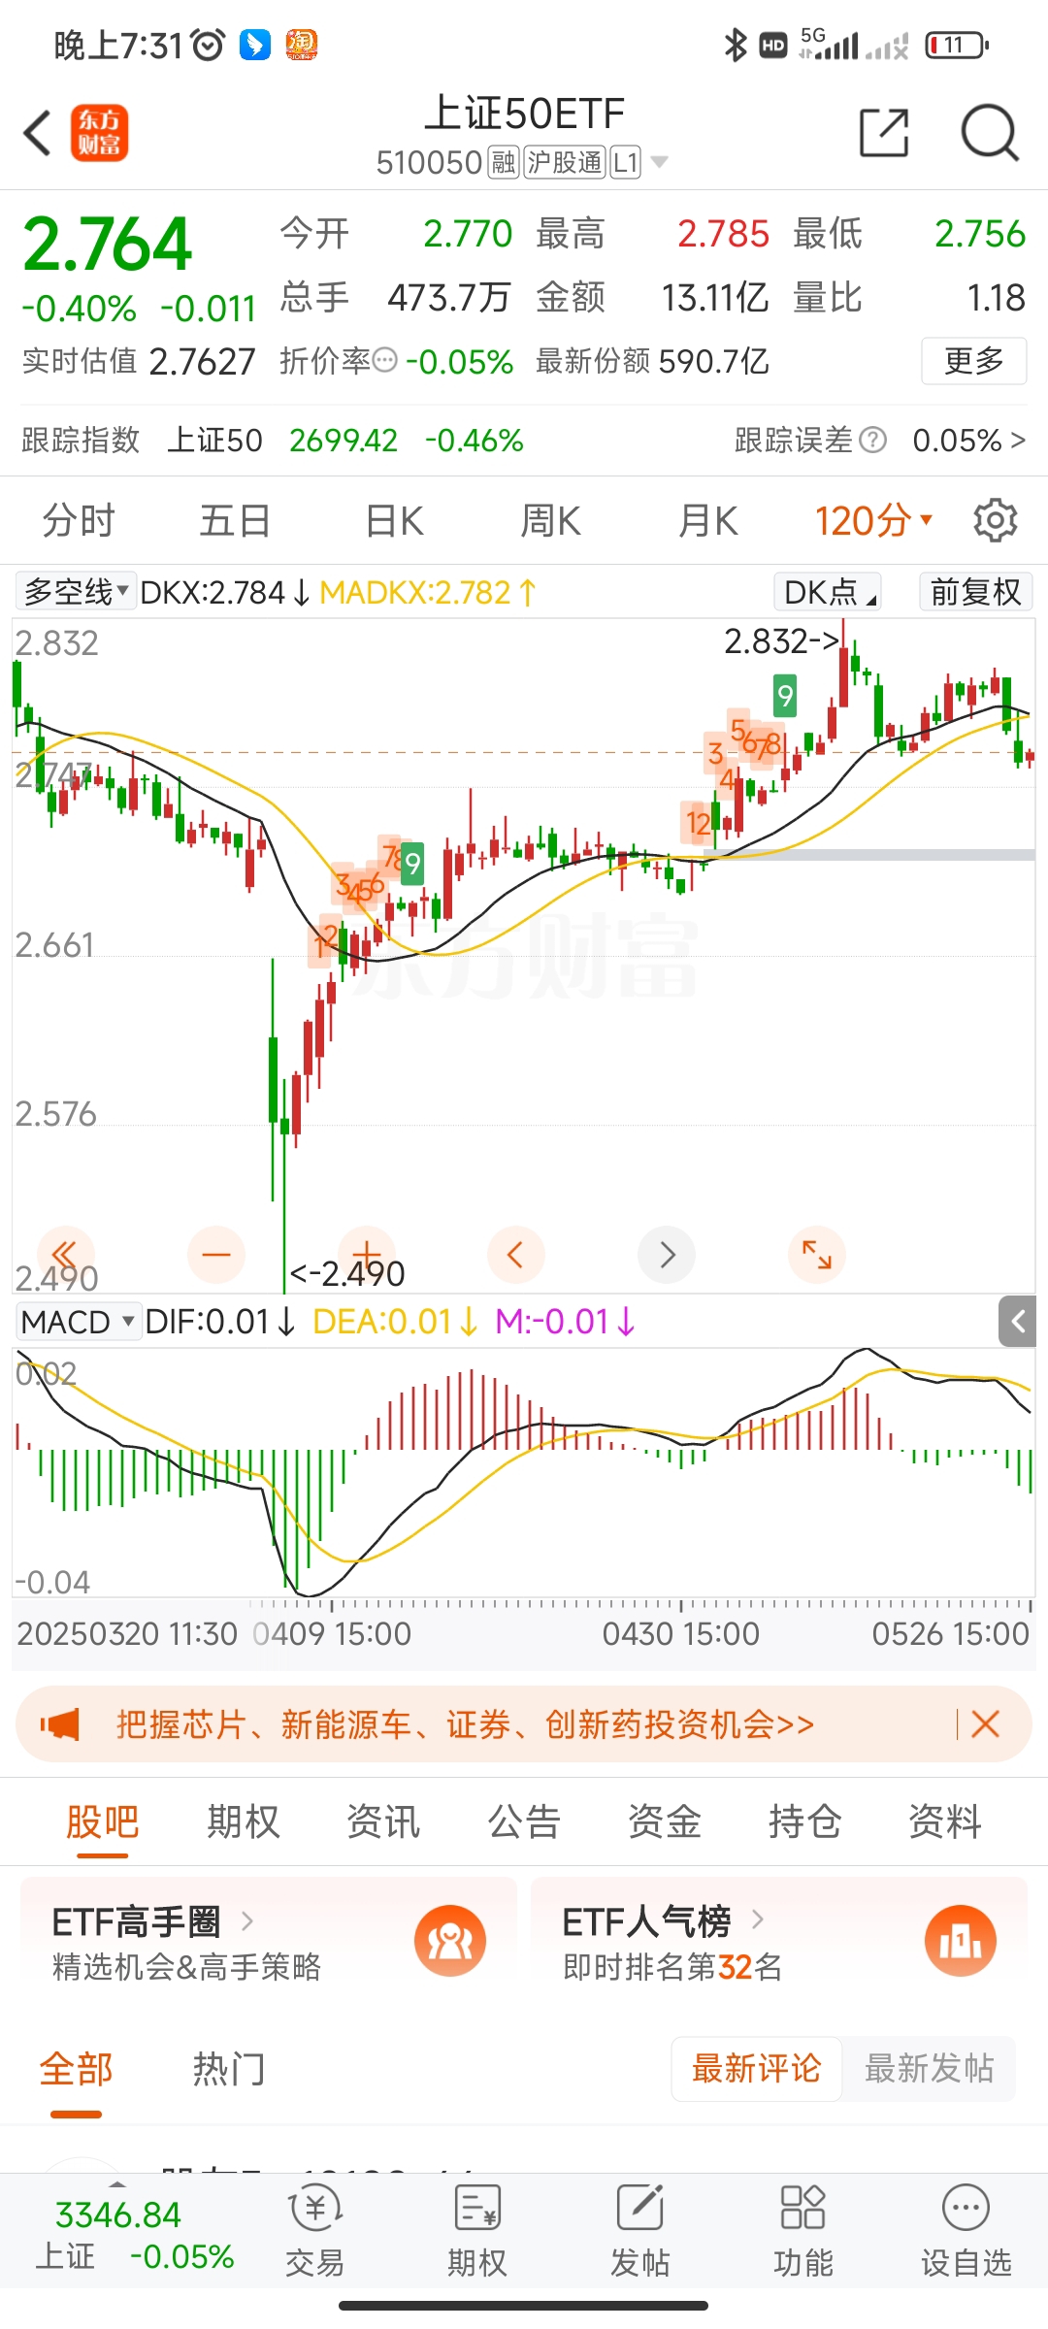Tap the ETF人气榜 chart icon
The image size is (1048, 2329).
pos(961,1941)
